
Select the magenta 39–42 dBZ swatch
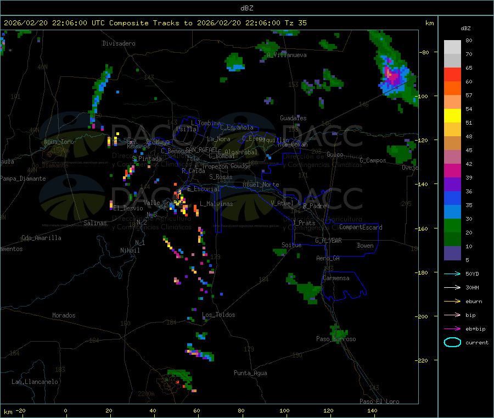tap(452, 170)
